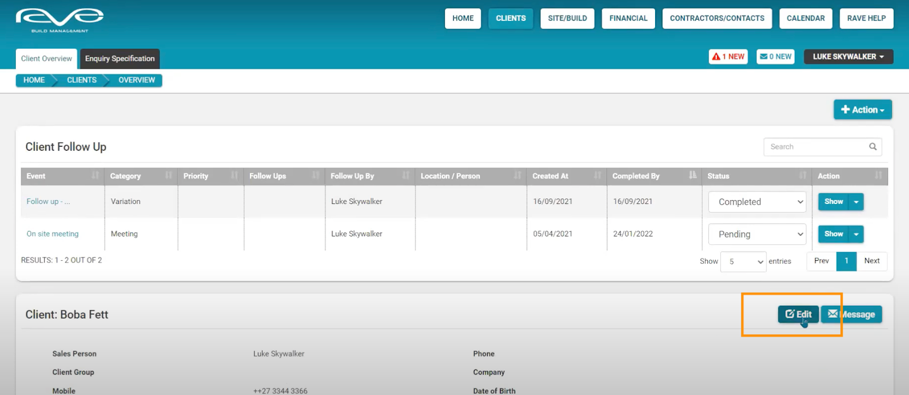The height and width of the screenshot is (395, 909).
Task: Go to Prev page
Action: tap(822, 261)
